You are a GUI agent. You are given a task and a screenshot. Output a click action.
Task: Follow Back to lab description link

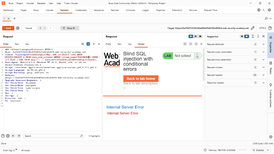pyautogui.click(x=140, y=83)
